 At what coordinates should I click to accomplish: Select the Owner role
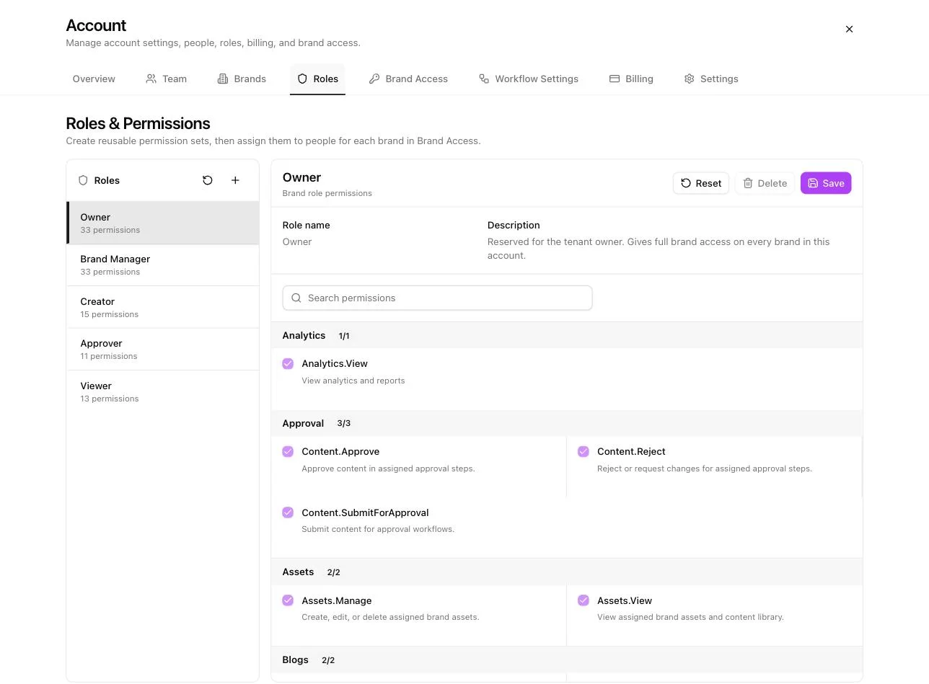(x=163, y=223)
